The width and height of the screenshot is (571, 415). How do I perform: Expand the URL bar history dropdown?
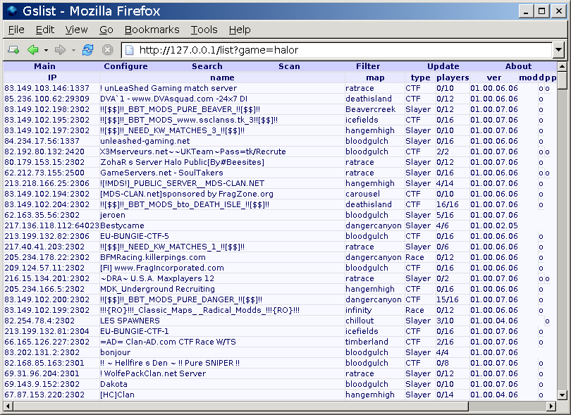tap(558, 50)
